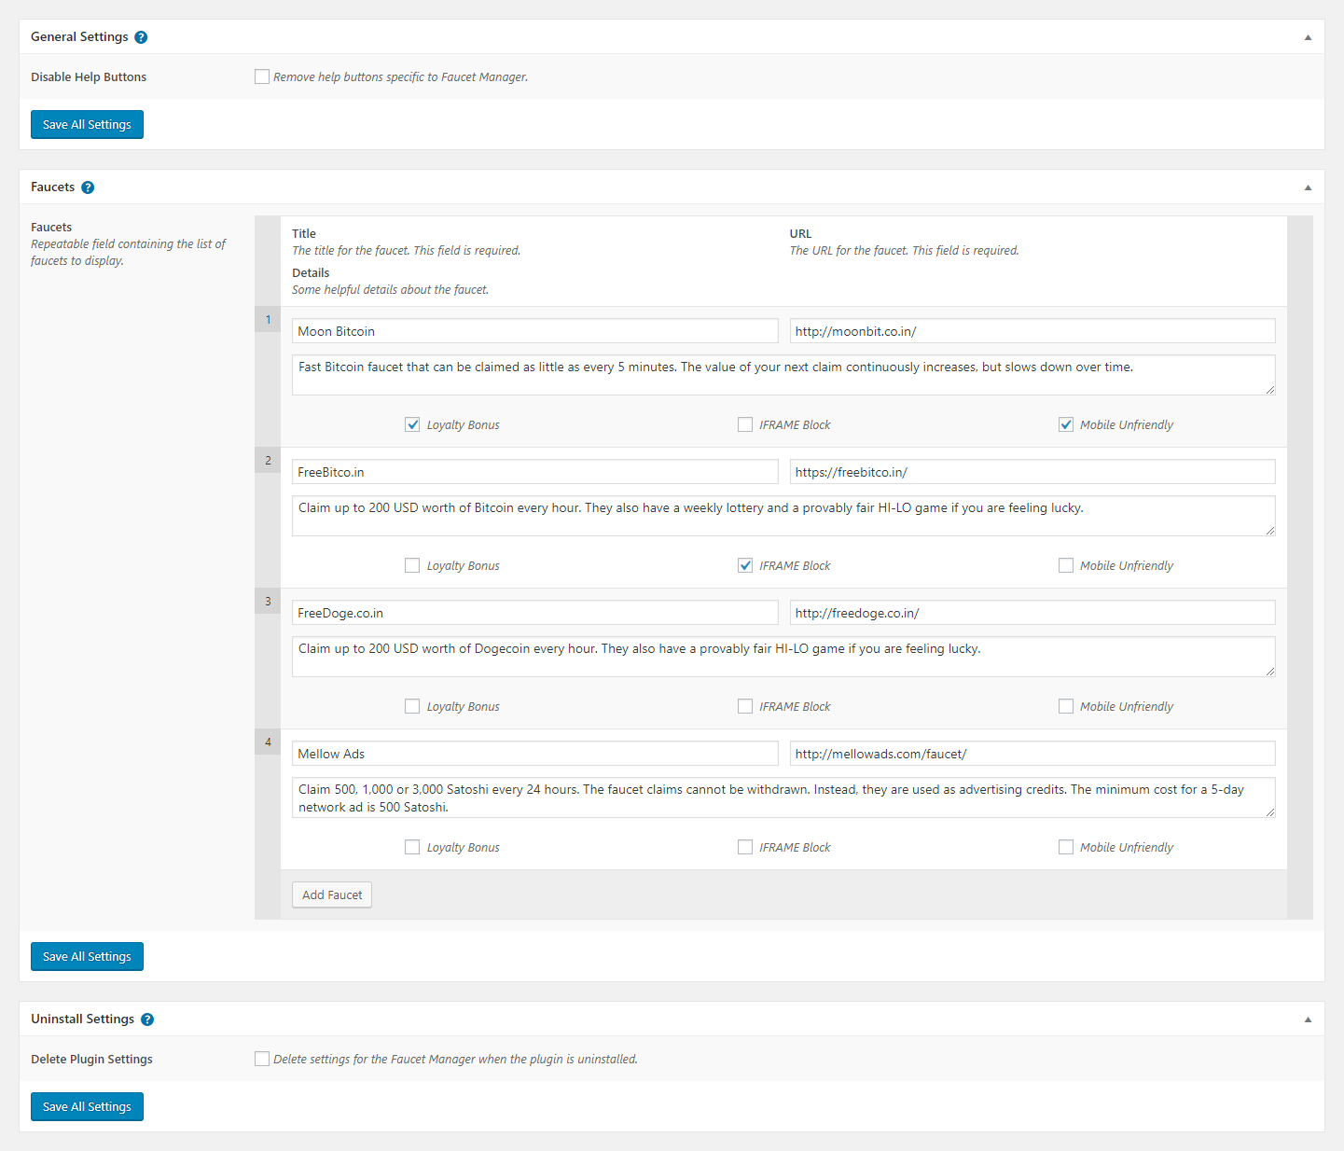This screenshot has height=1151, width=1344.
Task: Select the row 3 drag handle number
Action: pos(268,602)
